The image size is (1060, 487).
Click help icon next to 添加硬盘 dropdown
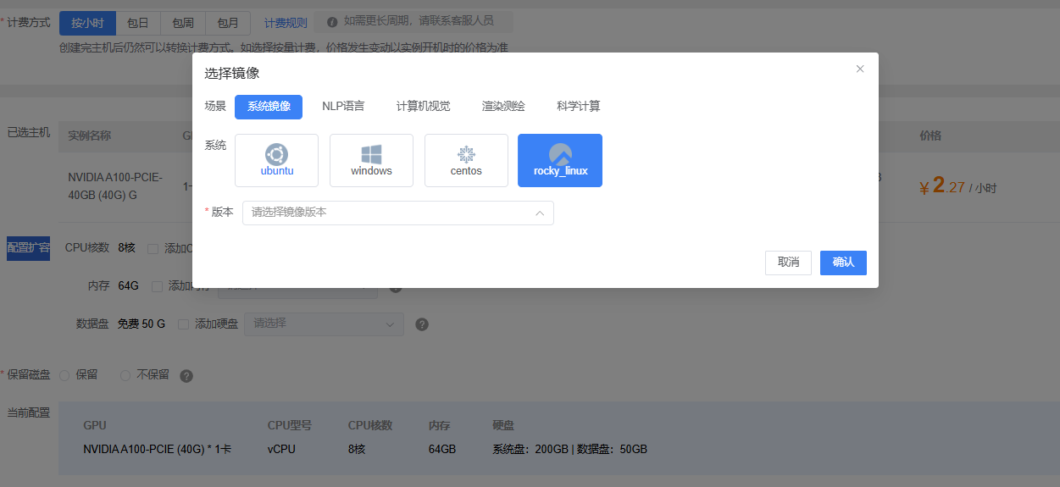(x=421, y=324)
